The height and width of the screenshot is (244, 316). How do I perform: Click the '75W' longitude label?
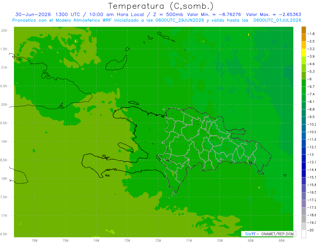66,240
